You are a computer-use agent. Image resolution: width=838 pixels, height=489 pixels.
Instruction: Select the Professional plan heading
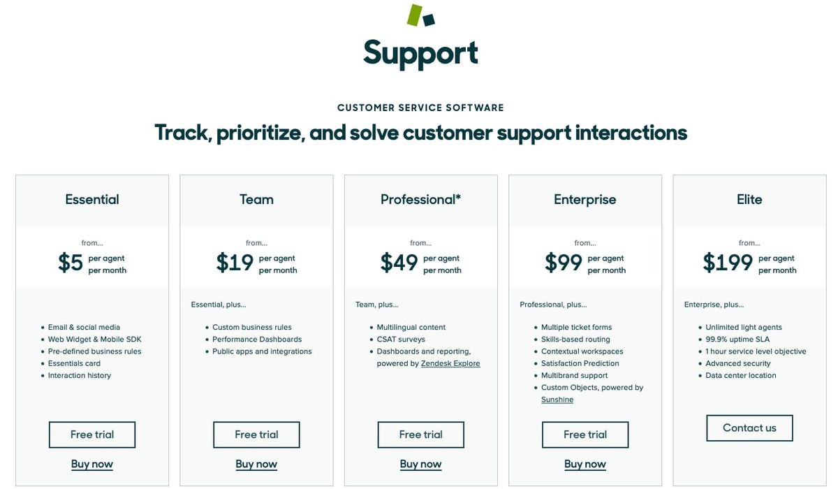pyautogui.click(x=420, y=199)
